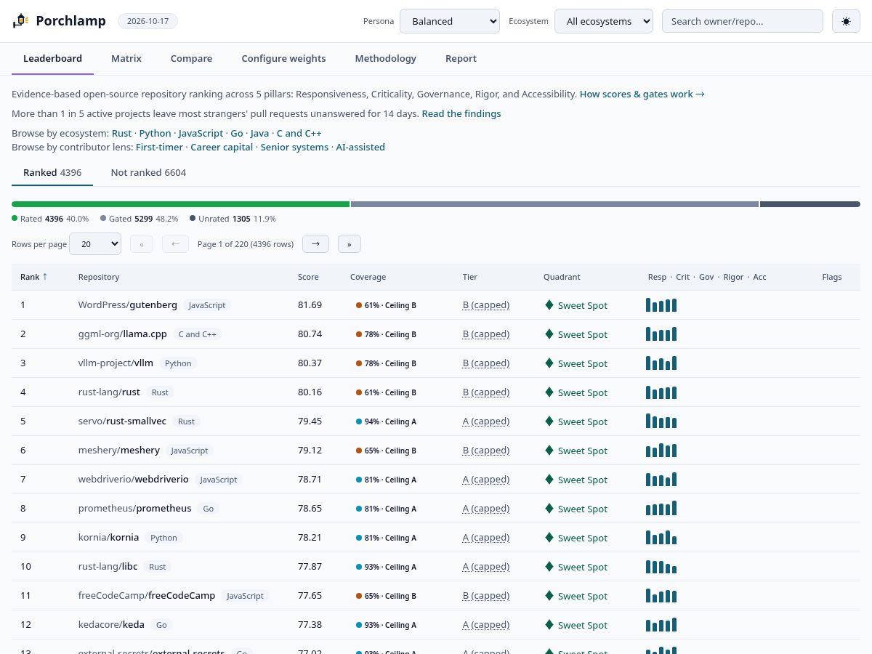Click coverage dot for webdriverio 81% Ceiling A
The width and height of the screenshot is (872, 654).
pos(359,480)
